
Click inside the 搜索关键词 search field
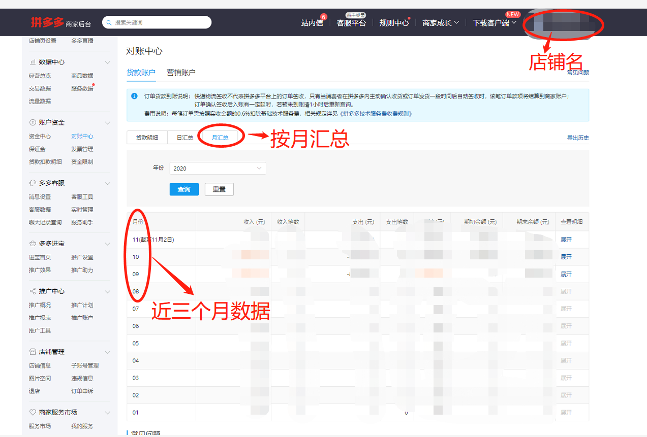click(x=158, y=22)
